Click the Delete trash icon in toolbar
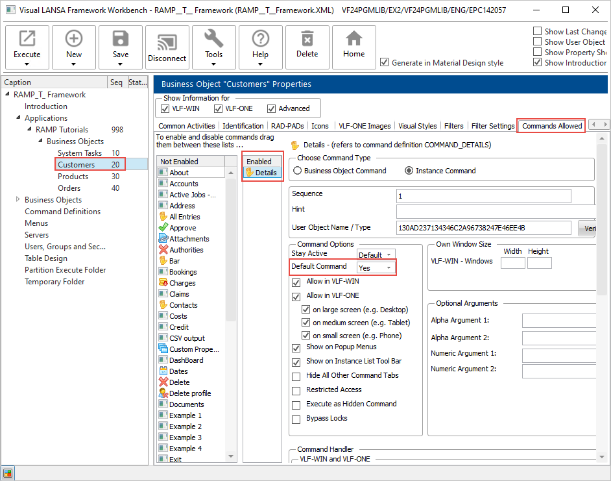 tap(307, 39)
